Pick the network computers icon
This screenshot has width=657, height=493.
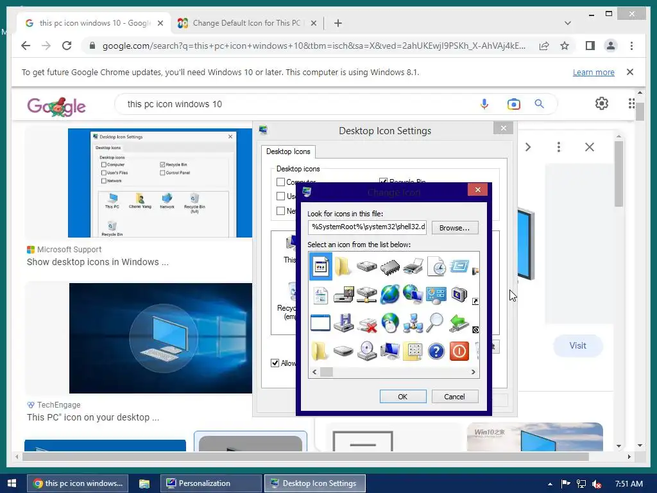(x=413, y=324)
